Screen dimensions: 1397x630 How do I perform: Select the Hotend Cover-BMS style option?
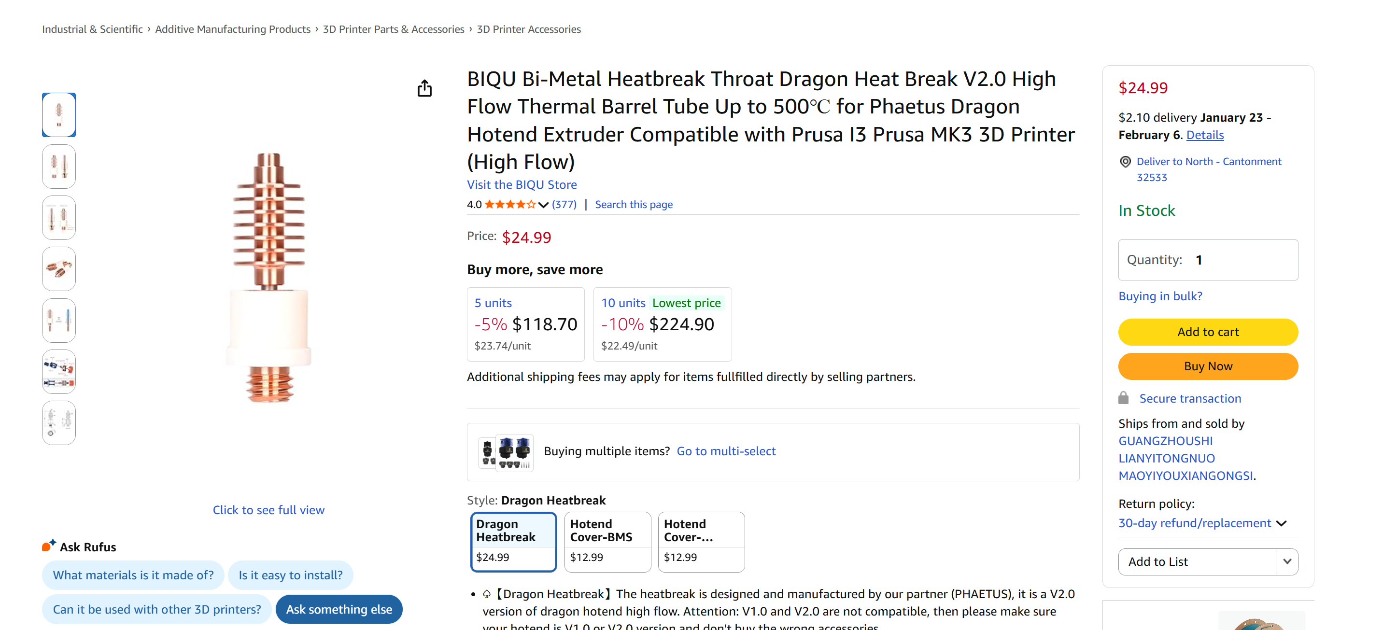click(607, 541)
